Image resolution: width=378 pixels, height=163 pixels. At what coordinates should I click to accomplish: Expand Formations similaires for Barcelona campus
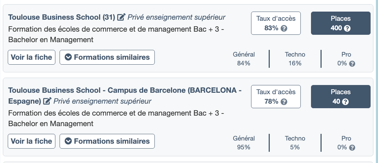click(107, 141)
